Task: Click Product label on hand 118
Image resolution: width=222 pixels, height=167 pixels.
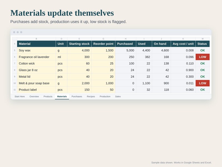Action: point(161,90)
